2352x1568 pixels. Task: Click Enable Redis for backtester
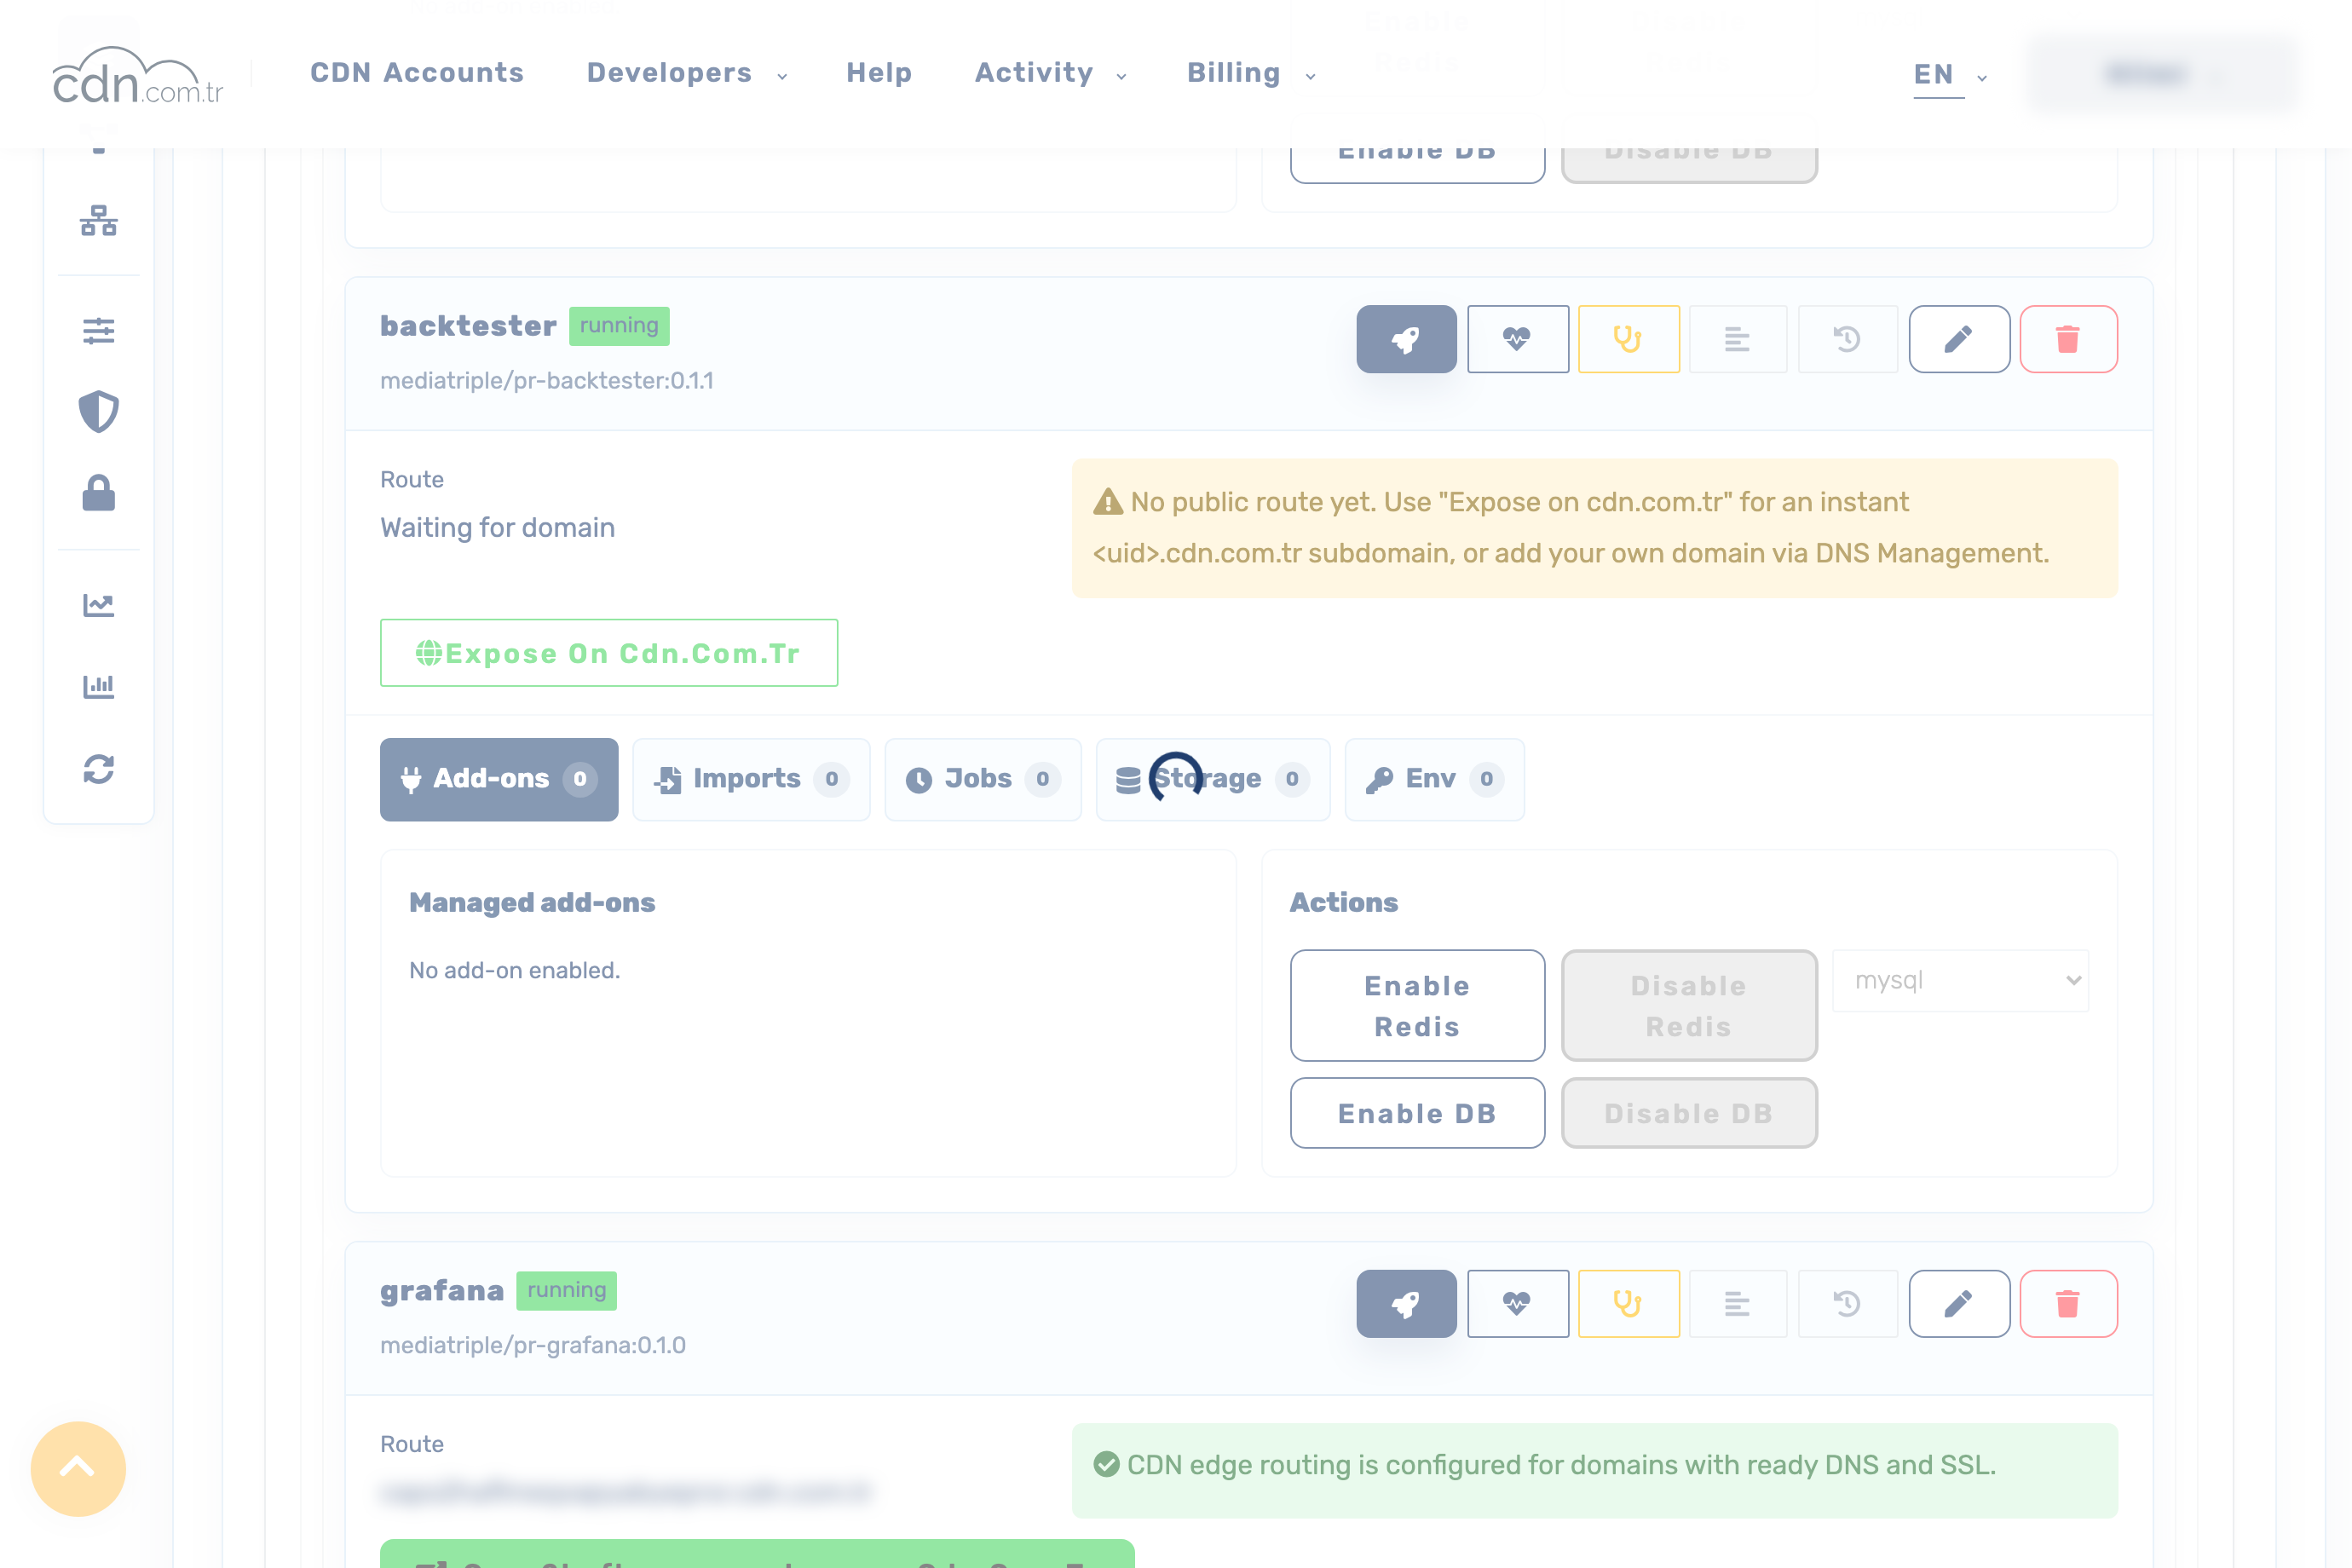pyautogui.click(x=1417, y=1005)
